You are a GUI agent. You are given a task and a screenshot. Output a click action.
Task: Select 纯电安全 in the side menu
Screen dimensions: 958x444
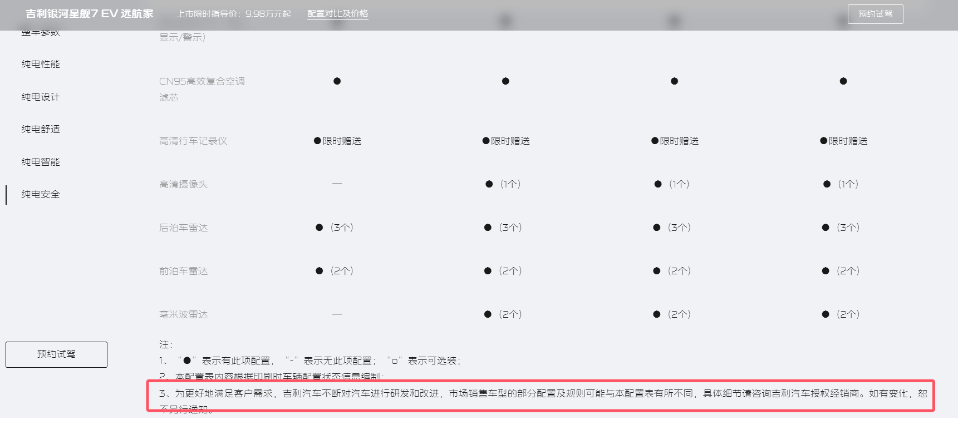click(x=41, y=194)
